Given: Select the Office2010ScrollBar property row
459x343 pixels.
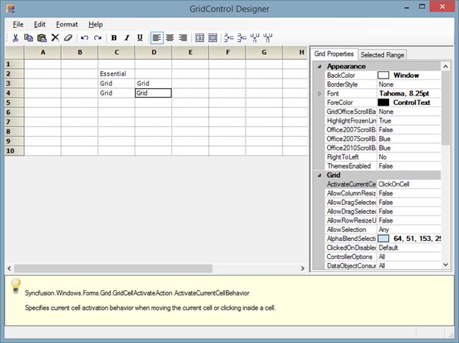Looking at the screenshot, I should [382, 148].
